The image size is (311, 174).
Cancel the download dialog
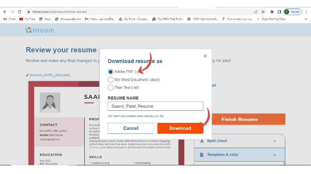131,128
